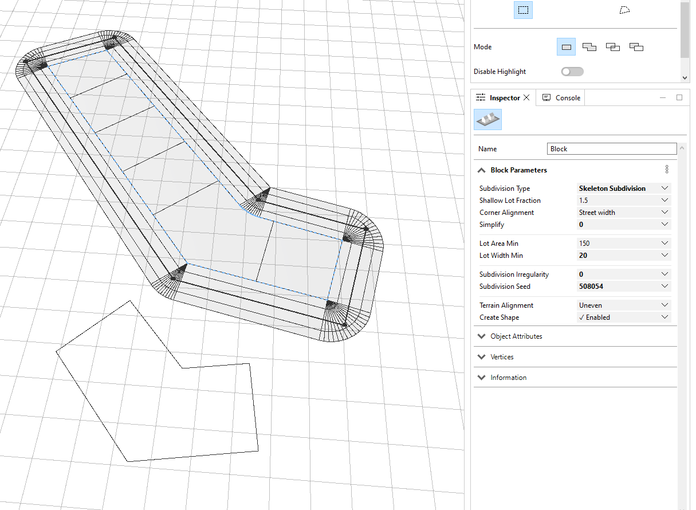Screen dimensions: 696x510
Task: Maximize the Inspector panel
Action: (679, 97)
